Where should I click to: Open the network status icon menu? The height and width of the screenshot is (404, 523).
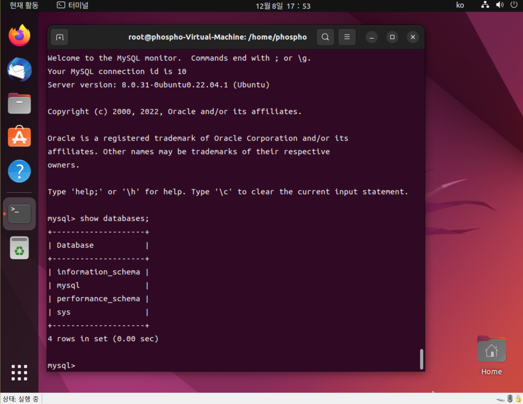click(485, 5)
